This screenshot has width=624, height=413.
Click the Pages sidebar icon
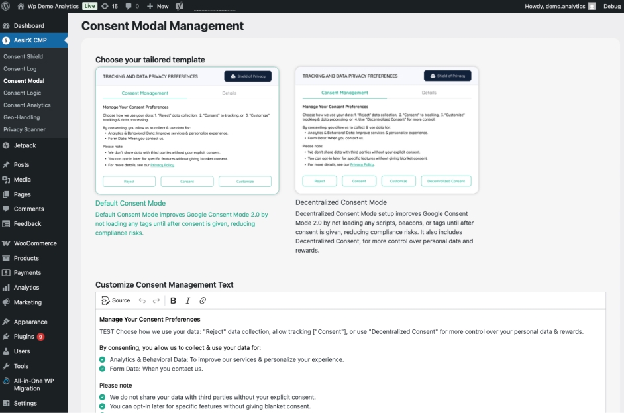[6, 194]
